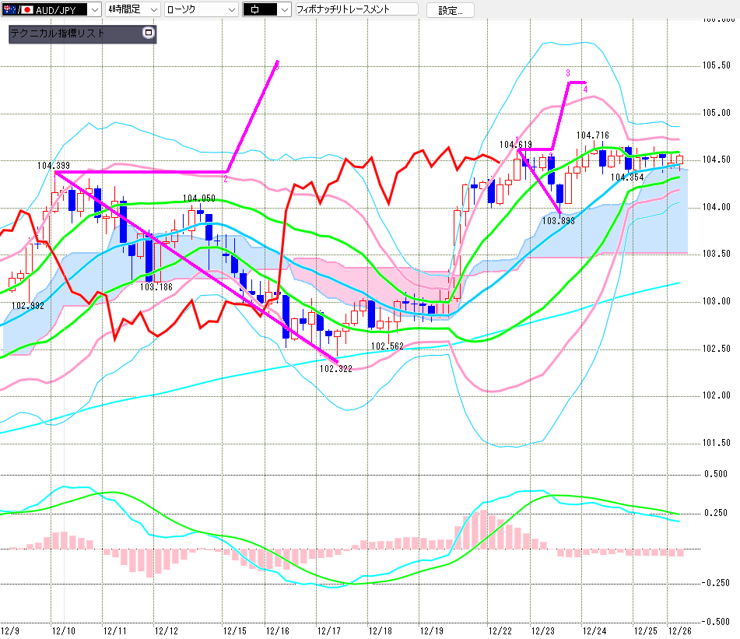
Task: Select the 103.893 price annotation
Action: pyautogui.click(x=559, y=221)
